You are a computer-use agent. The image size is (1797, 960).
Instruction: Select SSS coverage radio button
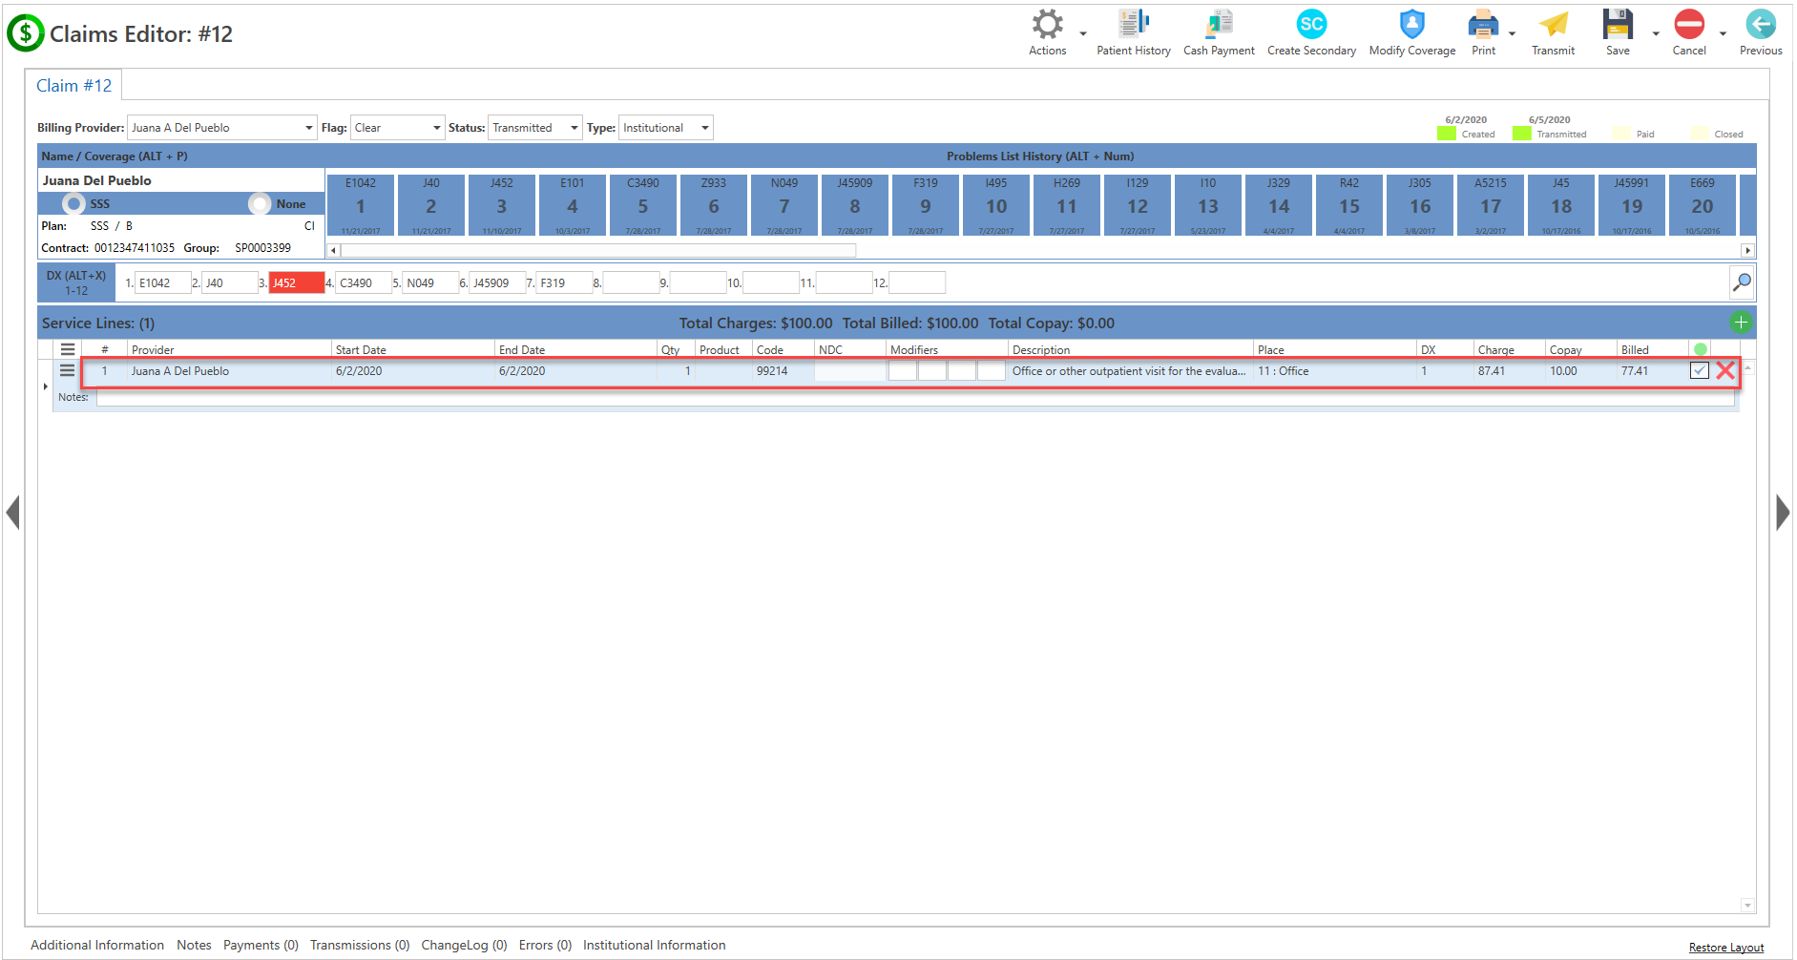(73, 203)
